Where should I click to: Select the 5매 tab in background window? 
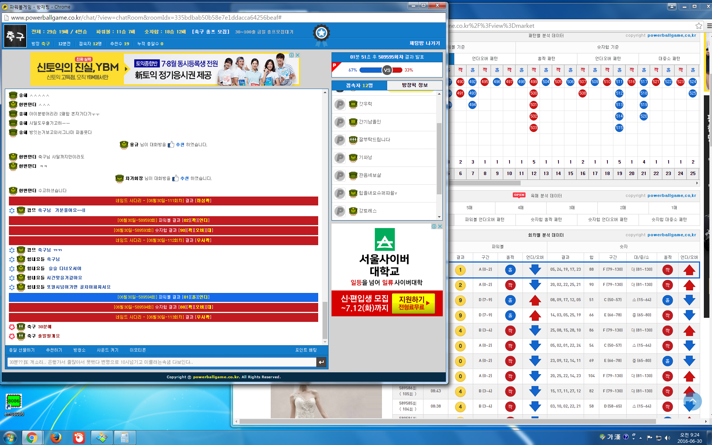click(469, 208)
